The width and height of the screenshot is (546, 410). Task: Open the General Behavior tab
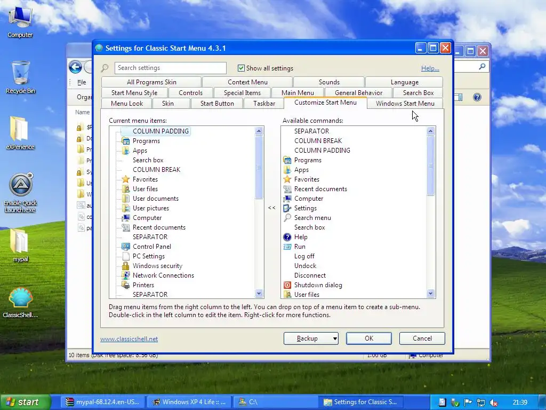[x=358, y=93]
